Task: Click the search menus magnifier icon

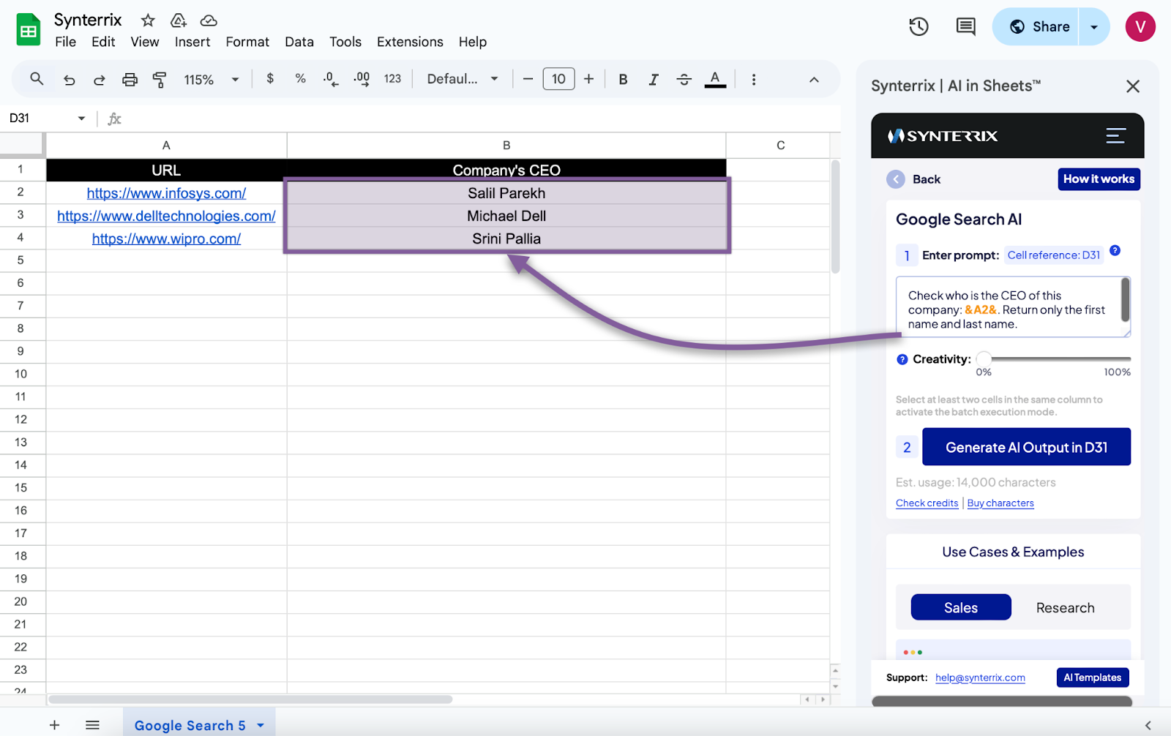Action: point(37,79)
